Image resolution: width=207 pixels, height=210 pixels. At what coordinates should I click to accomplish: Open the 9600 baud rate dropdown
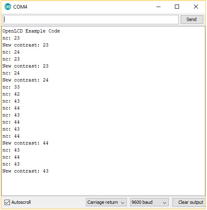coord(149,202)
